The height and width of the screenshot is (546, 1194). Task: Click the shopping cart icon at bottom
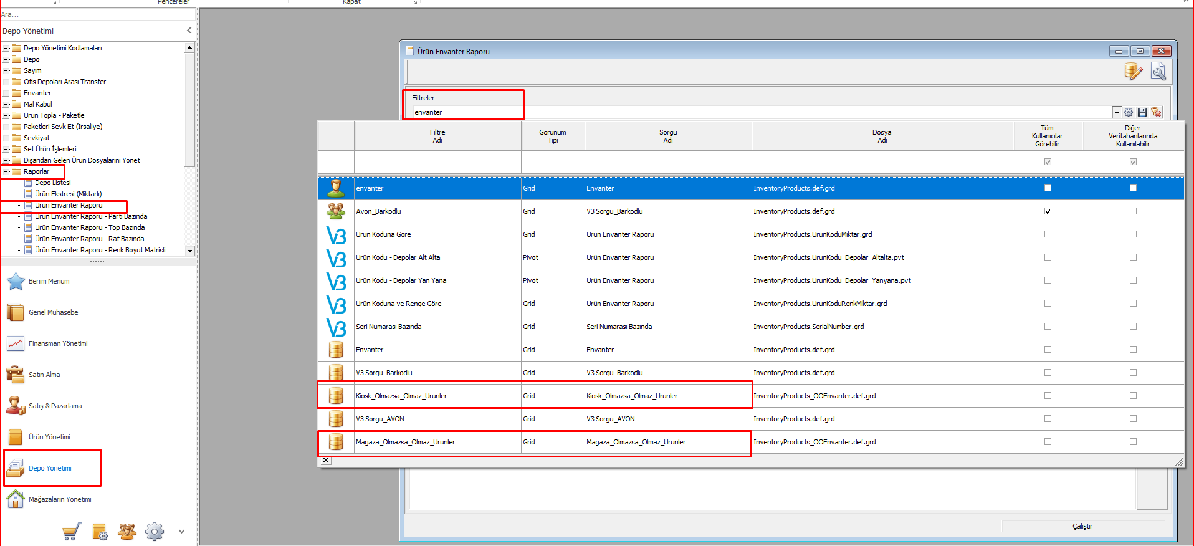tap(72, 532)
